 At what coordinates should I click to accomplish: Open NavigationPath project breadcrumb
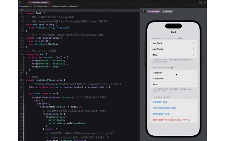tap(25, 6)
